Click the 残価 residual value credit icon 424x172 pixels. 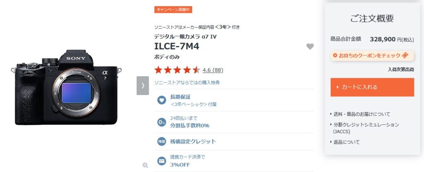point(162,141)
